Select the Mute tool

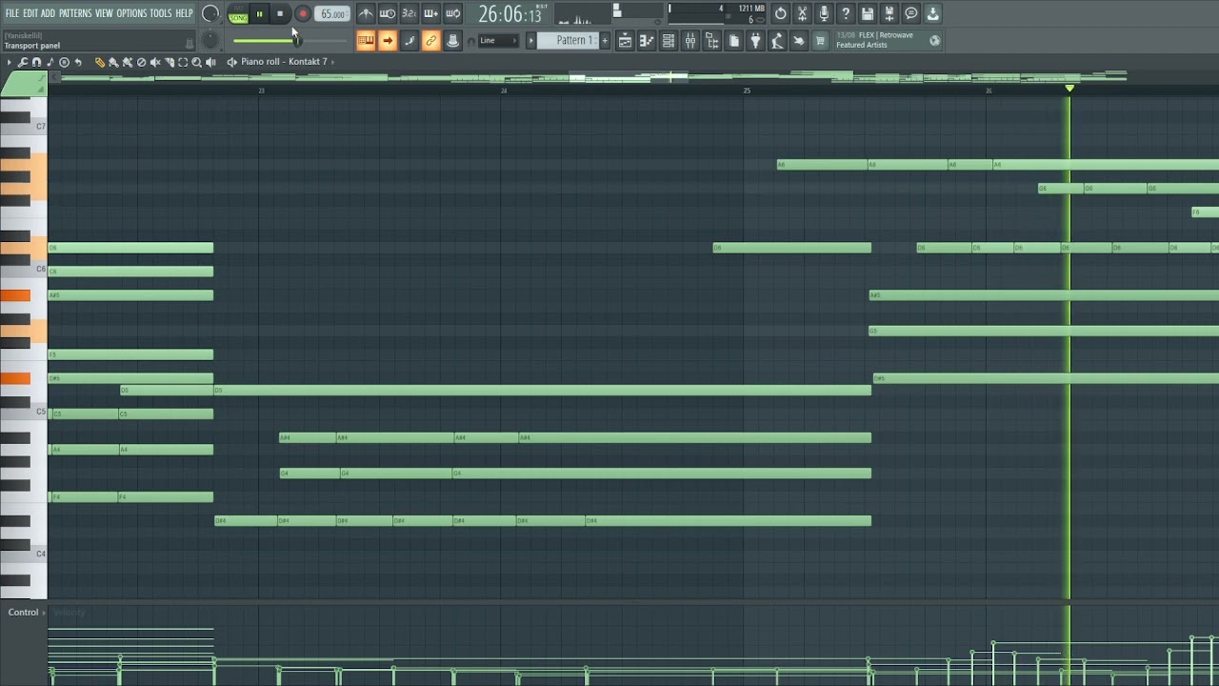(x=155, y=62)
